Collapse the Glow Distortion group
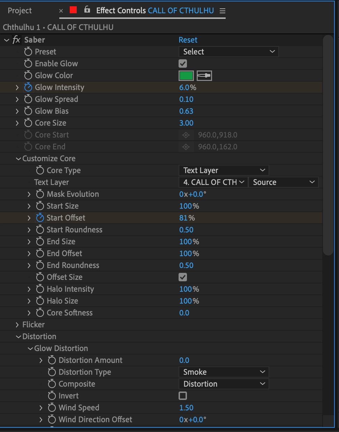Image resolution: width=339 pixels, height=432 pixels. [x=30, y=349]
